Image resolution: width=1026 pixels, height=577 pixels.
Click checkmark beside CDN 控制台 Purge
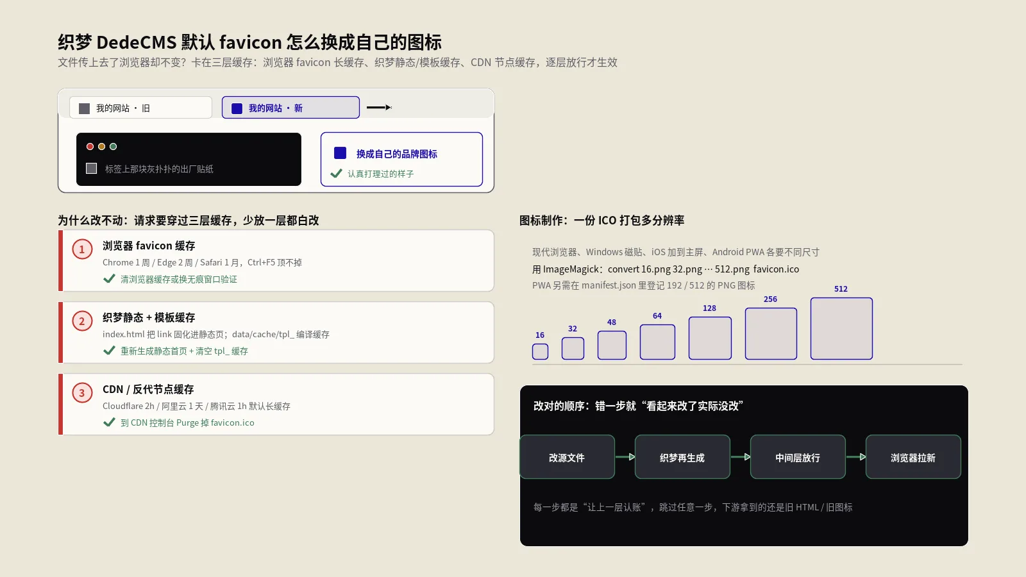pyautogui.click(x=109, y=422)
